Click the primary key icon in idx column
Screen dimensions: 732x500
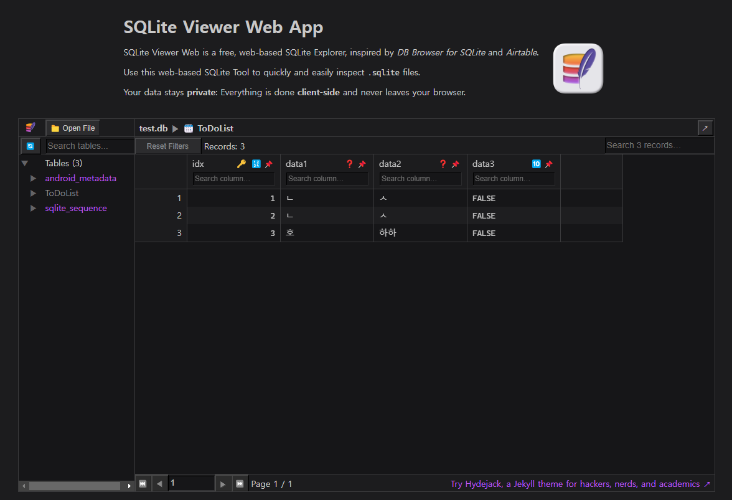tap(242, 164)
